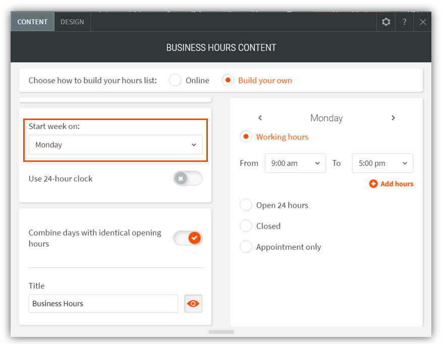This screenshot has height=344, width=447.
Task: Open the settings gear icon
Action: click(x=386, y=22)
